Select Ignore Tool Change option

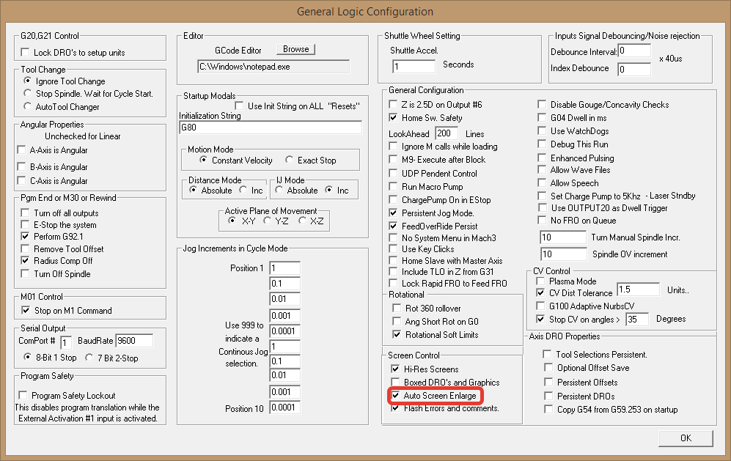28,81
